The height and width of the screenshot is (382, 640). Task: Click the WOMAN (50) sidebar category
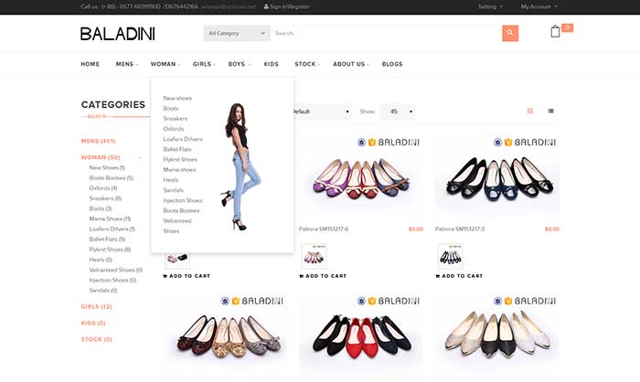(x=101, y=157)
